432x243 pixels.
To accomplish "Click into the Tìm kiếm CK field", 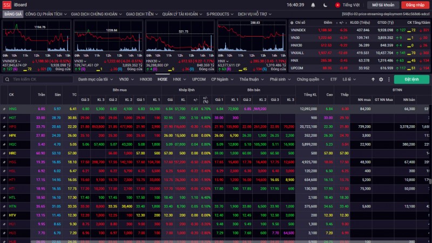I will pos(38,79).
